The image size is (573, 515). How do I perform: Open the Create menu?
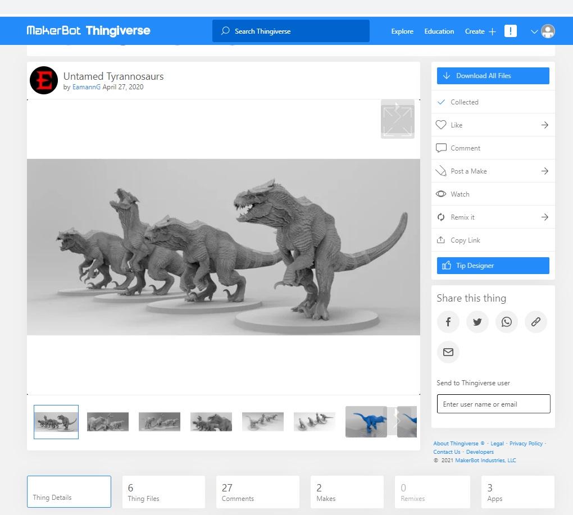click(x=474, y=31)
